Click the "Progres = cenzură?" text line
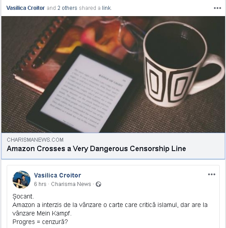Image resolution: width=226 pixels, height=228 pixels. click(40, 222)
